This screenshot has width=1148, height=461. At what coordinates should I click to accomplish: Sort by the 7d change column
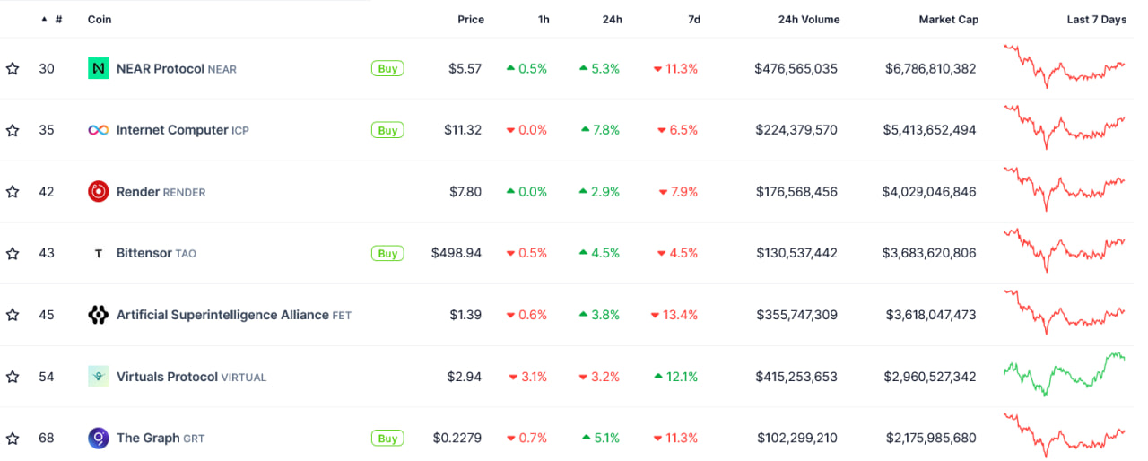pos(694,19)
